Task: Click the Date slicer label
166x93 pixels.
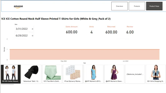Action: (16, 24)
